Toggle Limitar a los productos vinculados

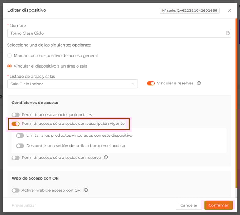click(20, 136)
